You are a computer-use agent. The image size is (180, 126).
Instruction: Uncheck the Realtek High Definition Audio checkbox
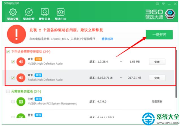(13, 78)
